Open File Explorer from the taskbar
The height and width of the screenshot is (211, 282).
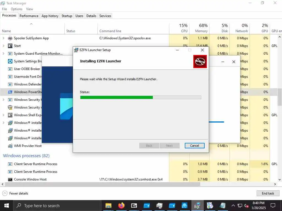[x=108, y=206]
